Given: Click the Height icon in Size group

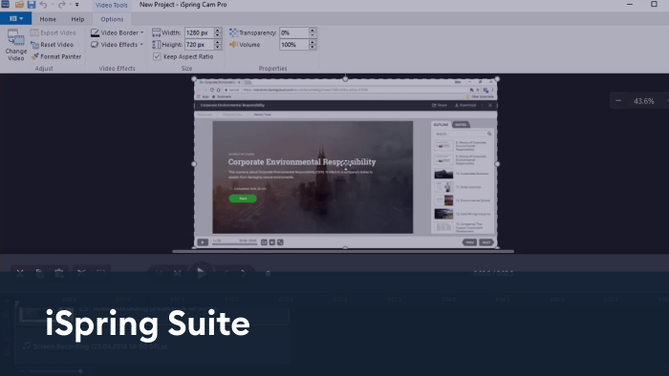Looking at the screenshot, I should (156, 45).
